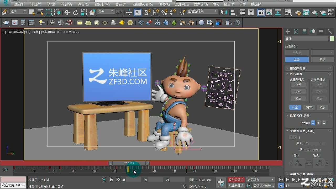Open the Civil View menu
336x189 pixels.
[x=182, y=4]
